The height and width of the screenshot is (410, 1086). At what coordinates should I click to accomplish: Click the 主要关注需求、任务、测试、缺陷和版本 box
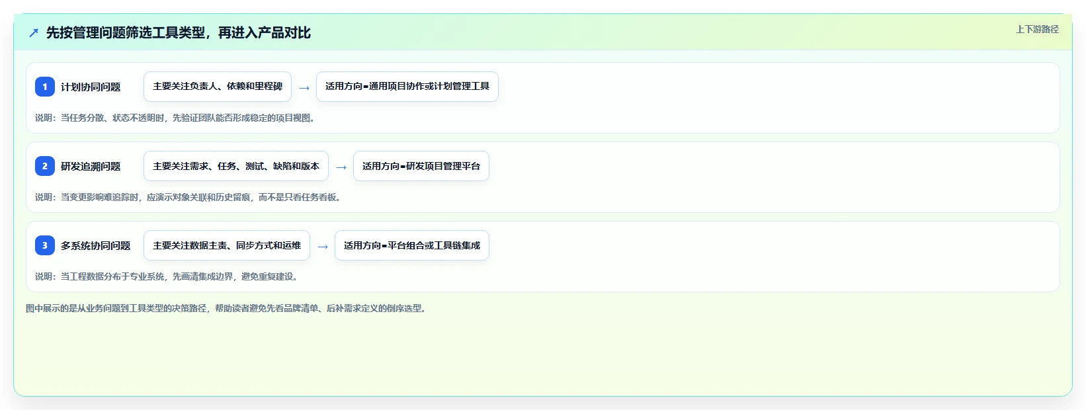pos(236,166)
